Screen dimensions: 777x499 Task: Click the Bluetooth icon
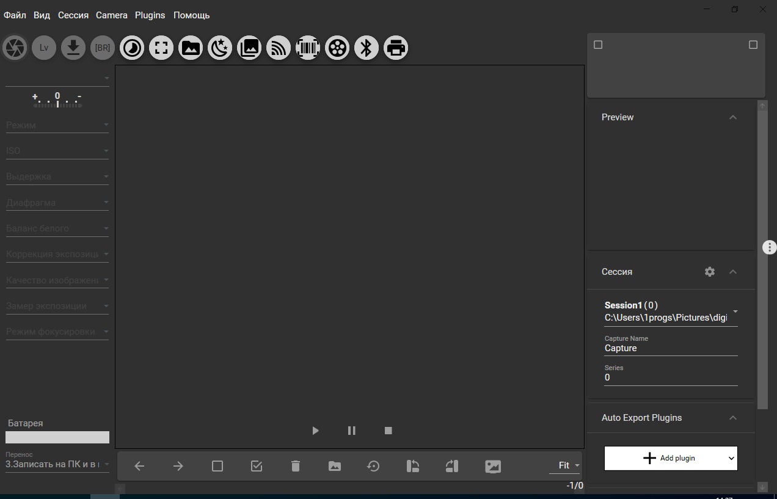tap(367, 48)
